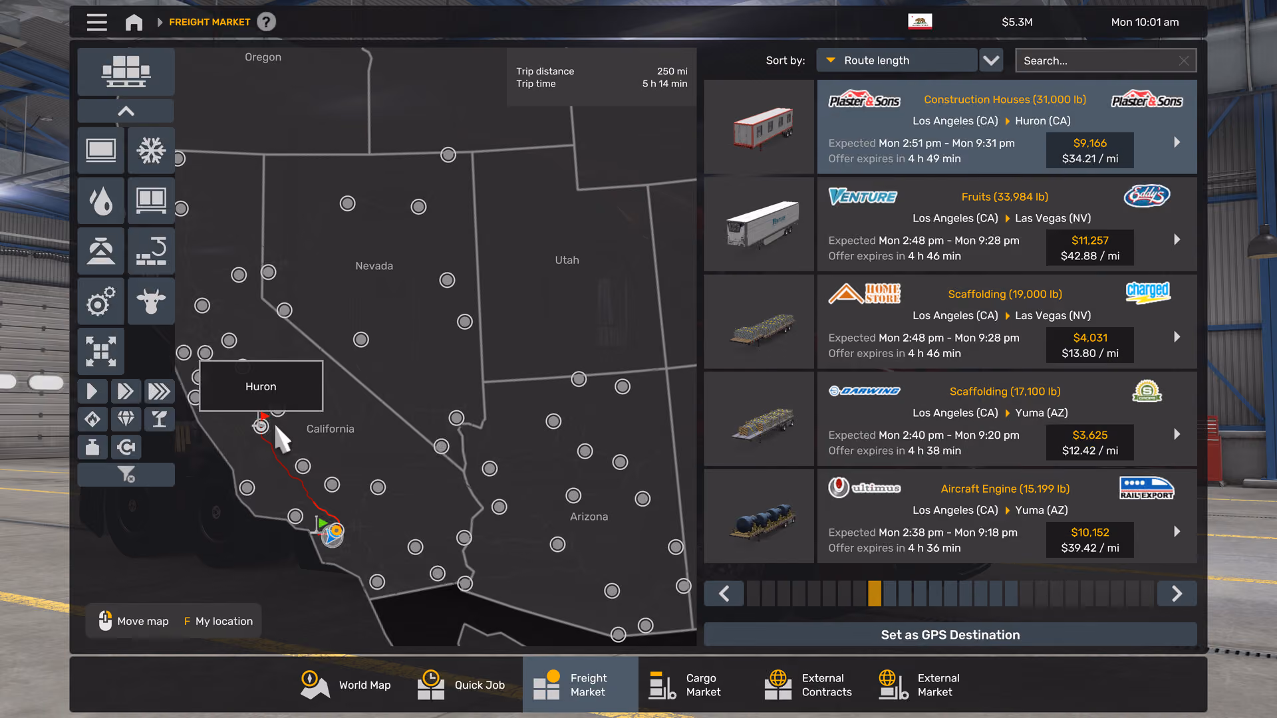Image resolution: width=1277 pixels, height=718 pixels.
Task: Toggle the hazardous flammable cargo filter
Action: (x=92, y=419)
